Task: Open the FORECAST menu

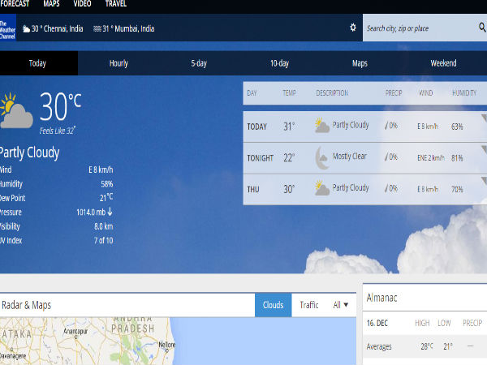Action: [x=15, y=4]
